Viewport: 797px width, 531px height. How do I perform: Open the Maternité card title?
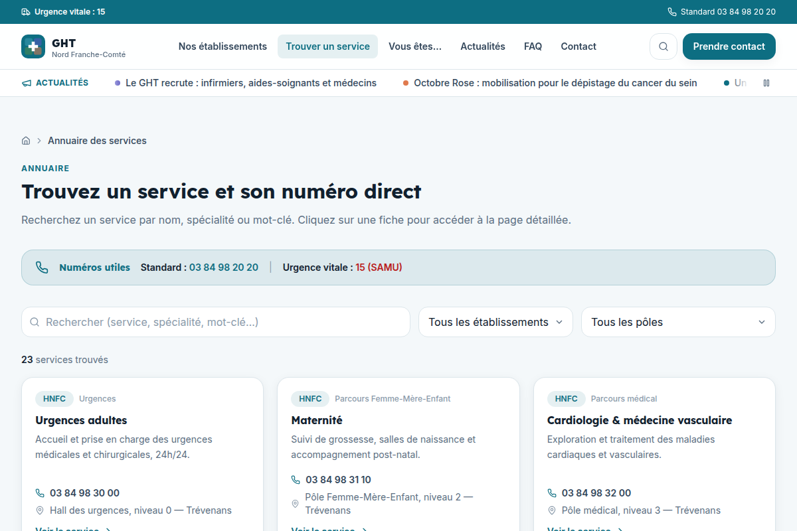[x=317, y=420]
